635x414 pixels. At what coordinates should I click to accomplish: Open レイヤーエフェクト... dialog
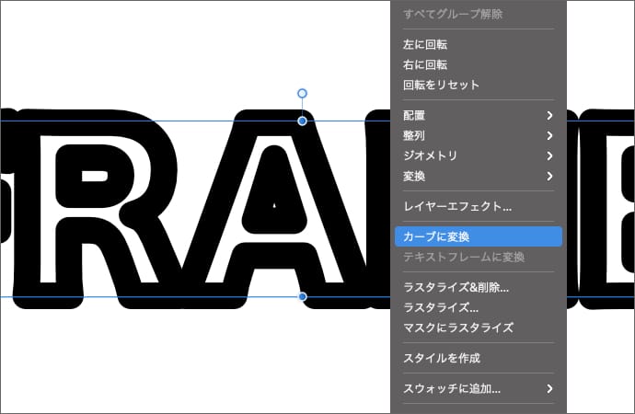coord(457,206)
